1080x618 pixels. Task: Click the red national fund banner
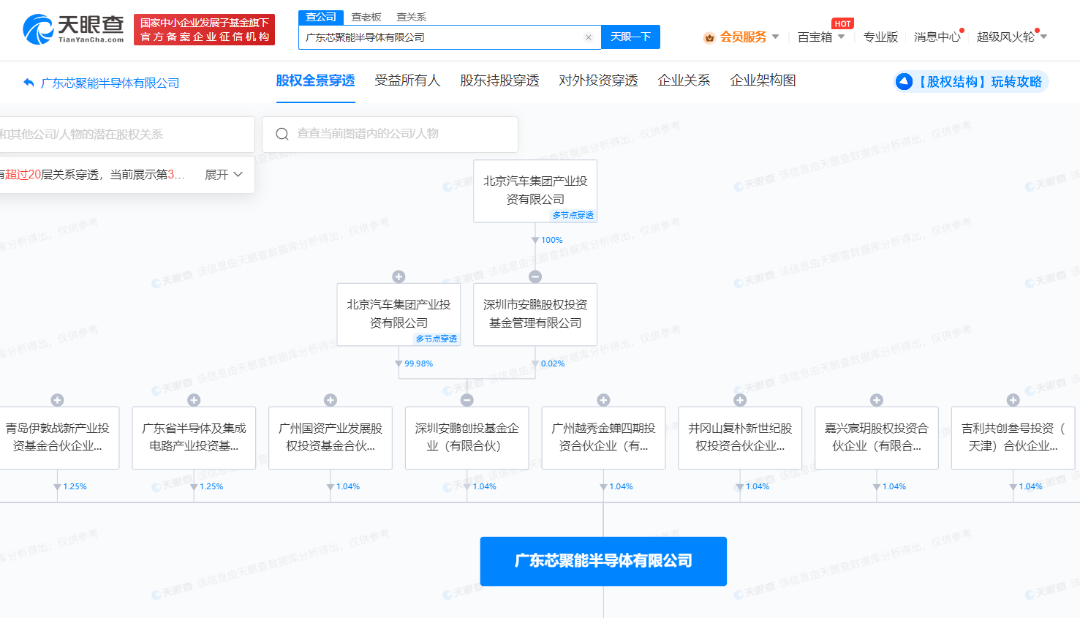click(204, 29)
